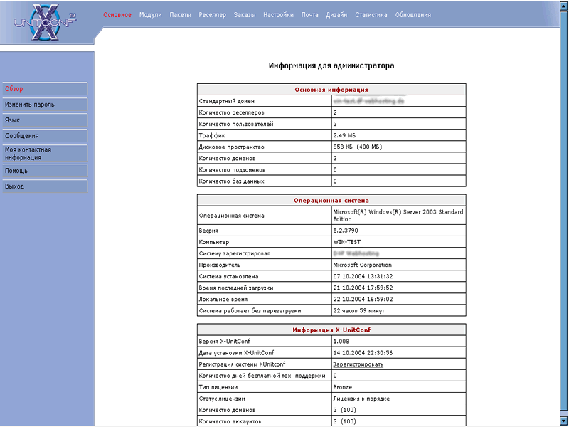Click the date 14.10.2004 22:30:56
This screenshot has height=427, width=569.
coord(363,353)
